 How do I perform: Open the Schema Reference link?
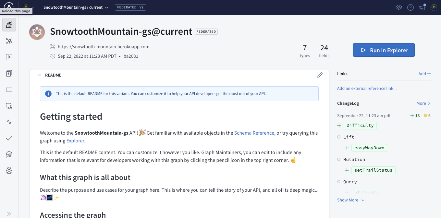254,133
